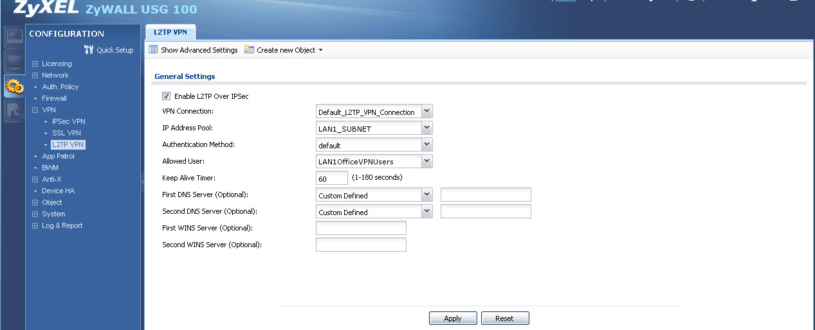Click the sidebar collapse handle

[x=142, y=183]
